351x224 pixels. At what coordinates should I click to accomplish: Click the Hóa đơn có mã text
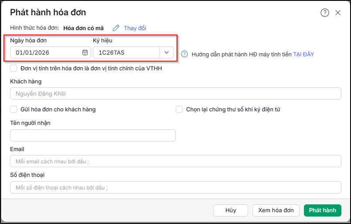[83, 28]
